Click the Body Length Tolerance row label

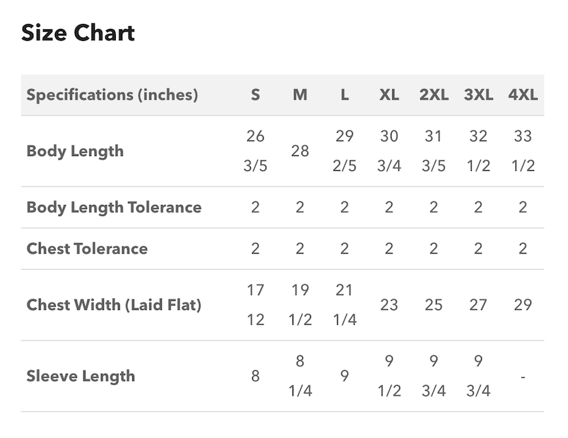tap(114, 207)
